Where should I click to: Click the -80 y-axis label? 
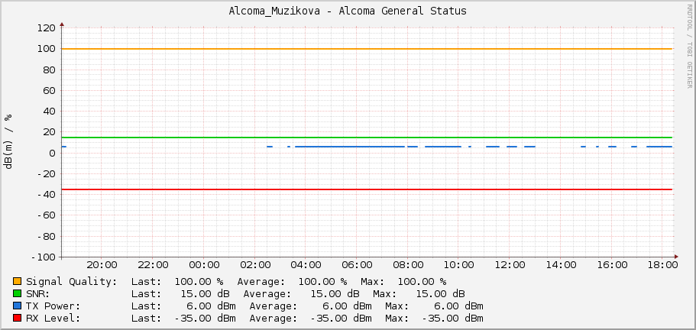(x=47, y=236)
